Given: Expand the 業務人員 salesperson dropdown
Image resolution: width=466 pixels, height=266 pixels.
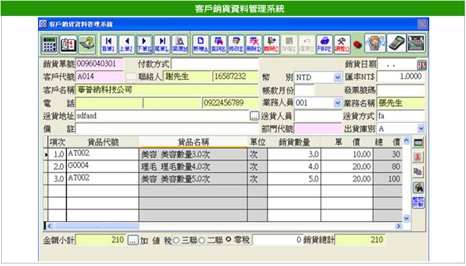Looking at the screenshot, I should 337,102.
